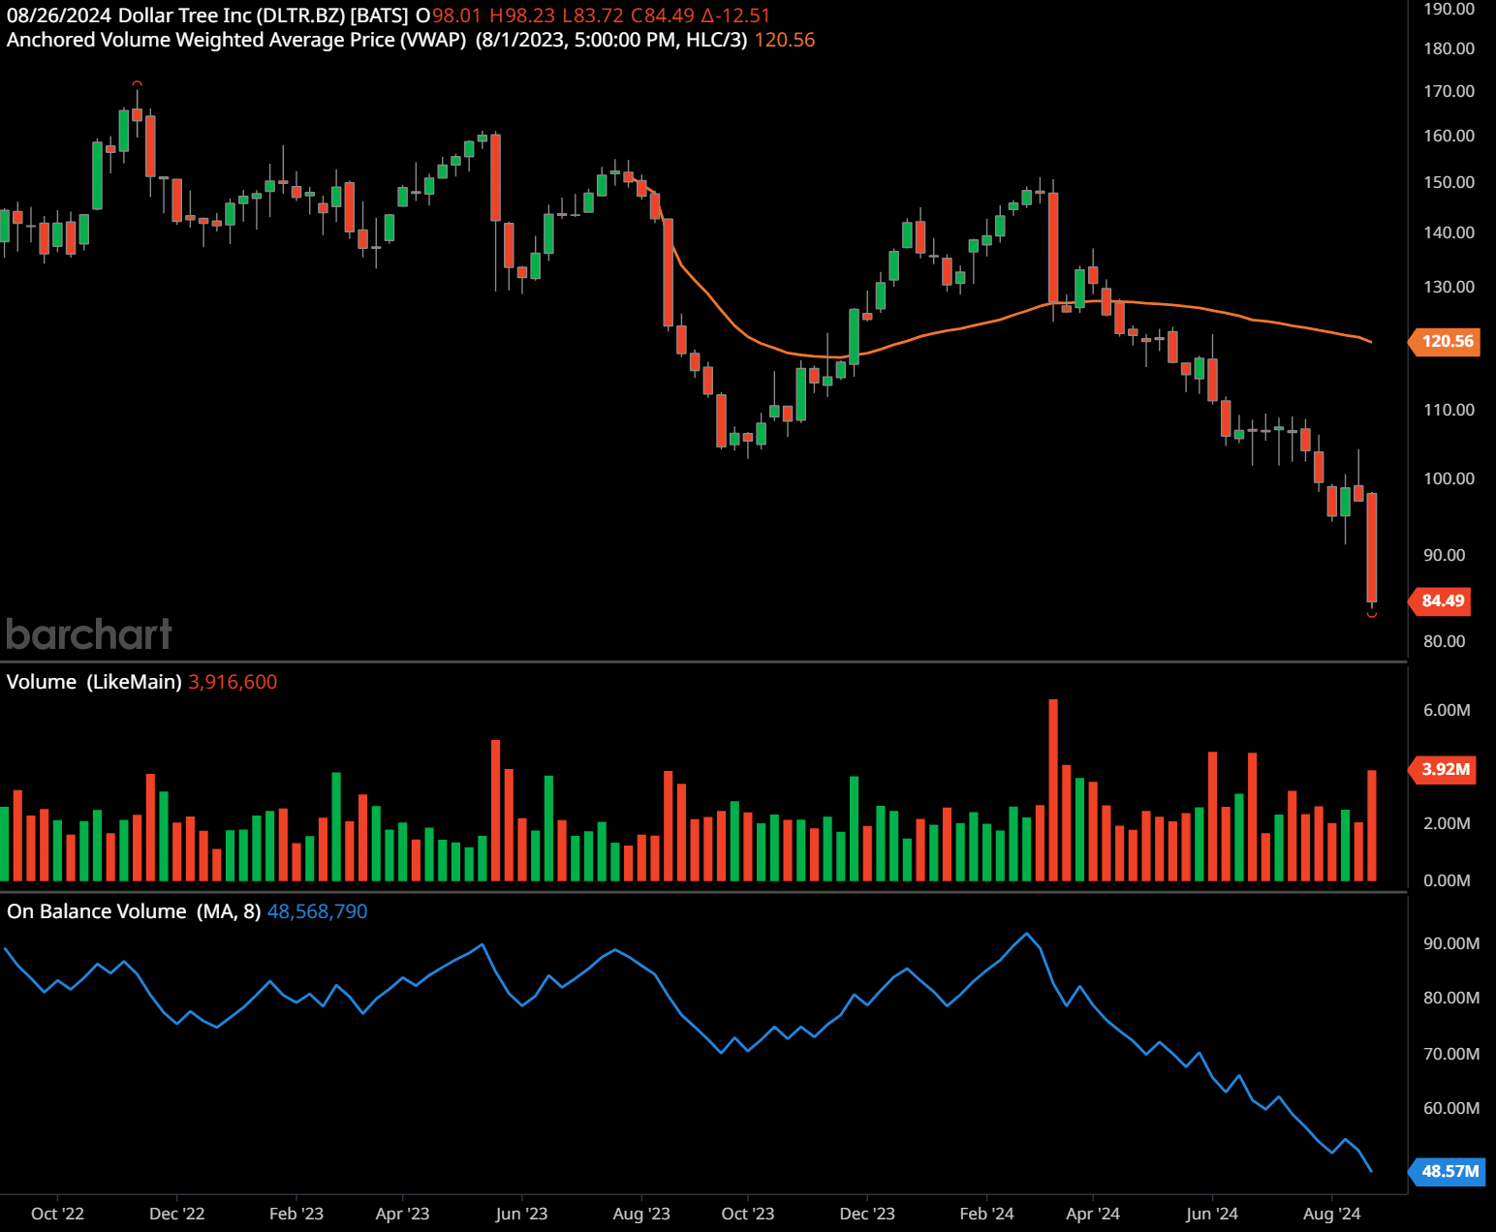Click the volume tag 3.92M
1496x1232 pixels.
[x=1442, y=769]
